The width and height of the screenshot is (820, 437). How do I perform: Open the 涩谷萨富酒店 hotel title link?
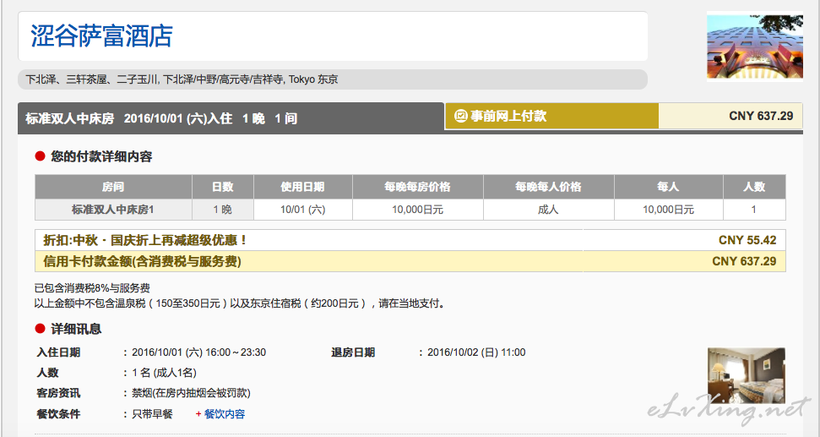click(x=101, y=36)
